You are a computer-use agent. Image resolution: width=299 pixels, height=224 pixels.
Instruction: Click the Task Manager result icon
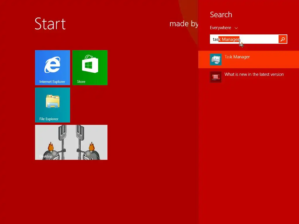click(216, 60)
